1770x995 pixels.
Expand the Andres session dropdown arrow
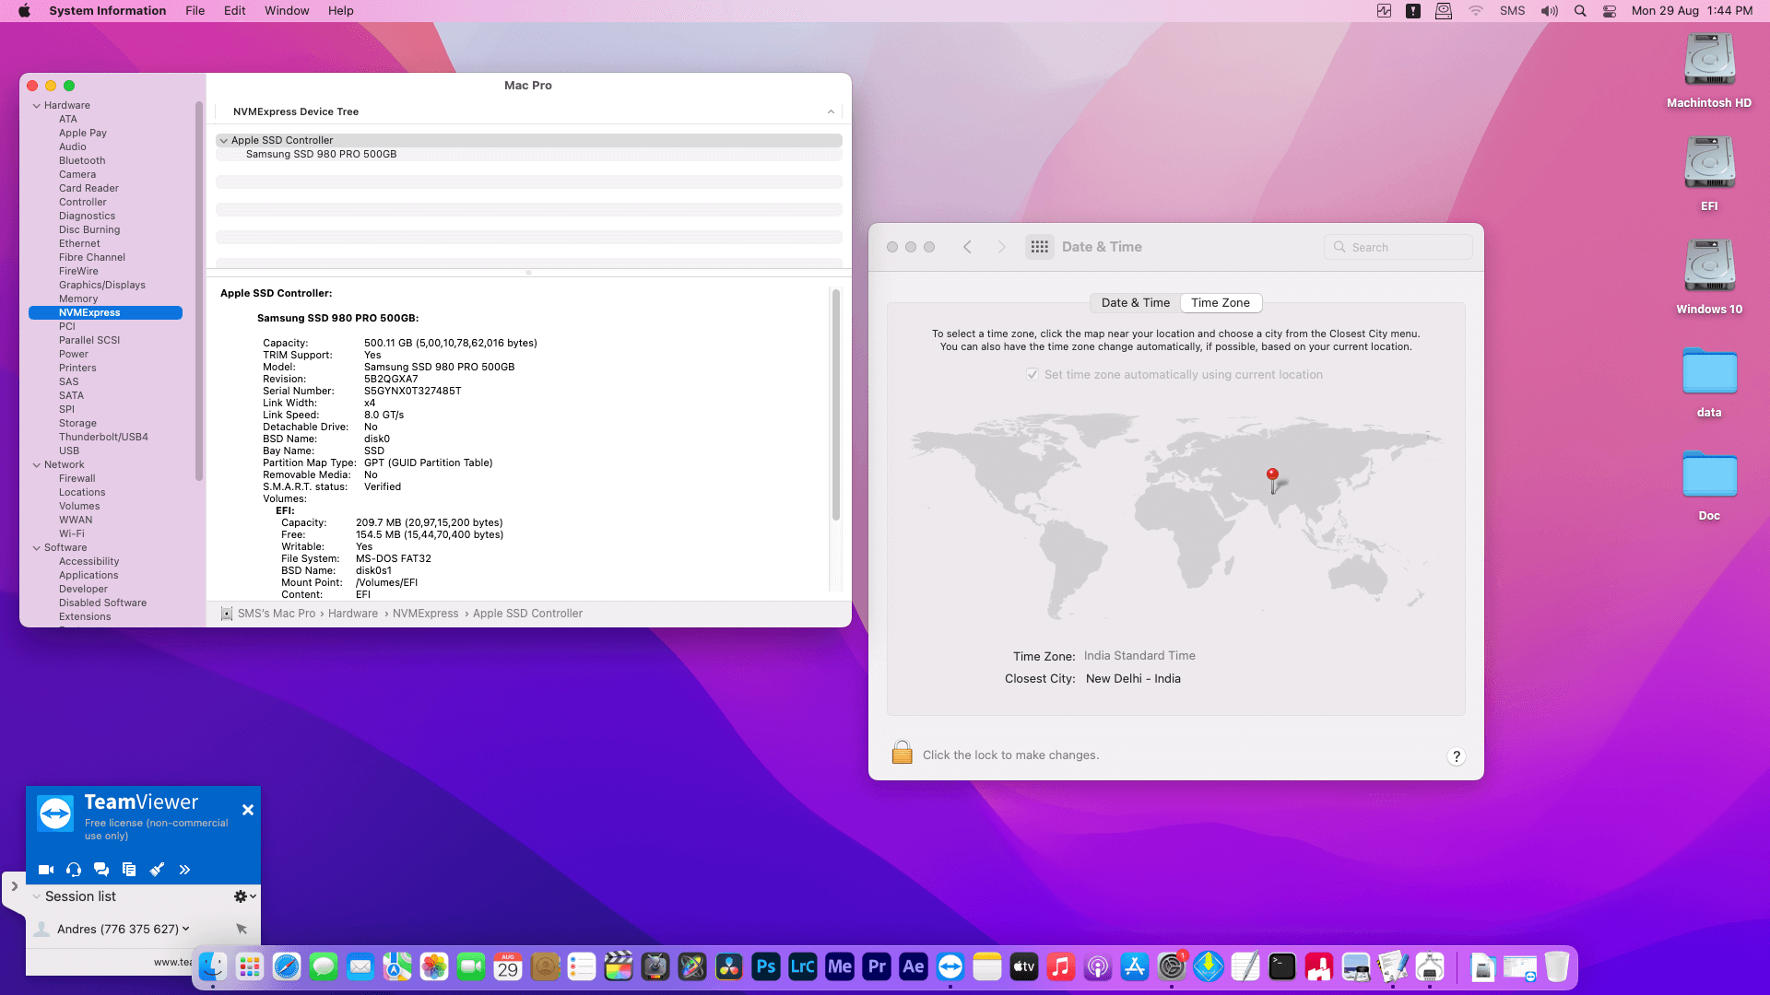tap(186, 929)
